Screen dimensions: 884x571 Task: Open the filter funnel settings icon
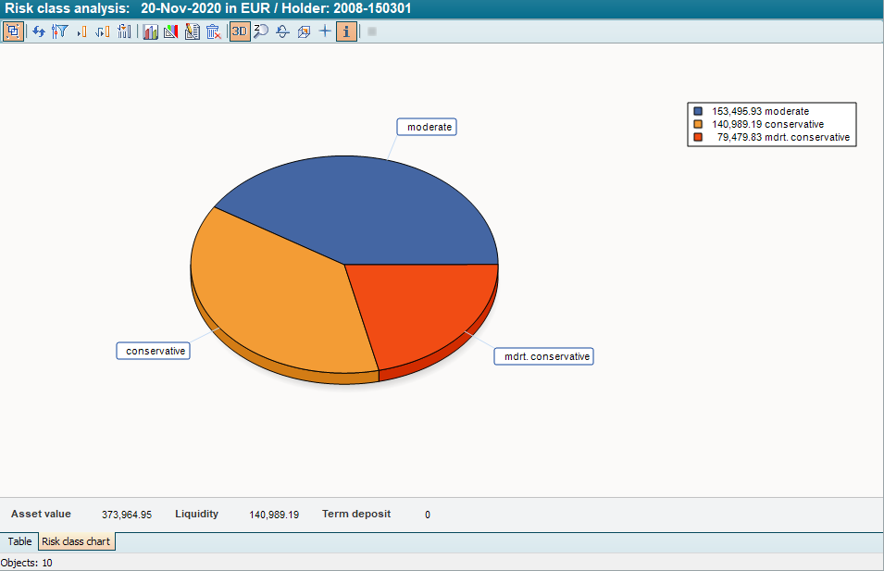[60, 31]
